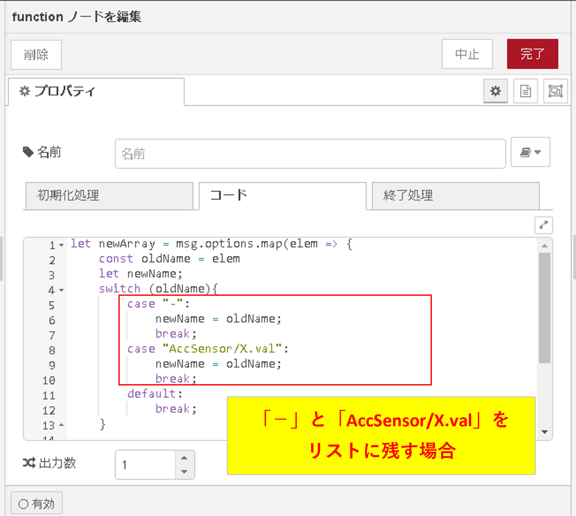Click the 名前 name input field
Image resolution: width=576 pixels, height=516 pixels.
coord(310,154)
